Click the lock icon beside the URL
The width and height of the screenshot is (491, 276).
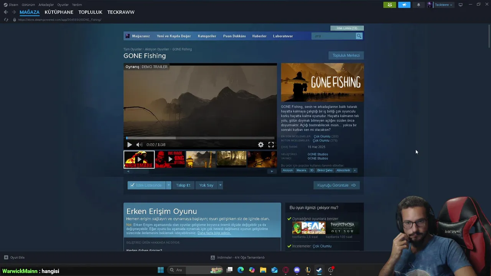(15, 20)
